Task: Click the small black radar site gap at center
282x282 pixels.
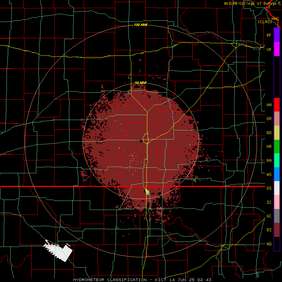Action: tap(141, 141)
